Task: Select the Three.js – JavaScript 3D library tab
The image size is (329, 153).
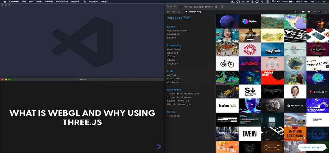Action: click(x=198, y=7)
